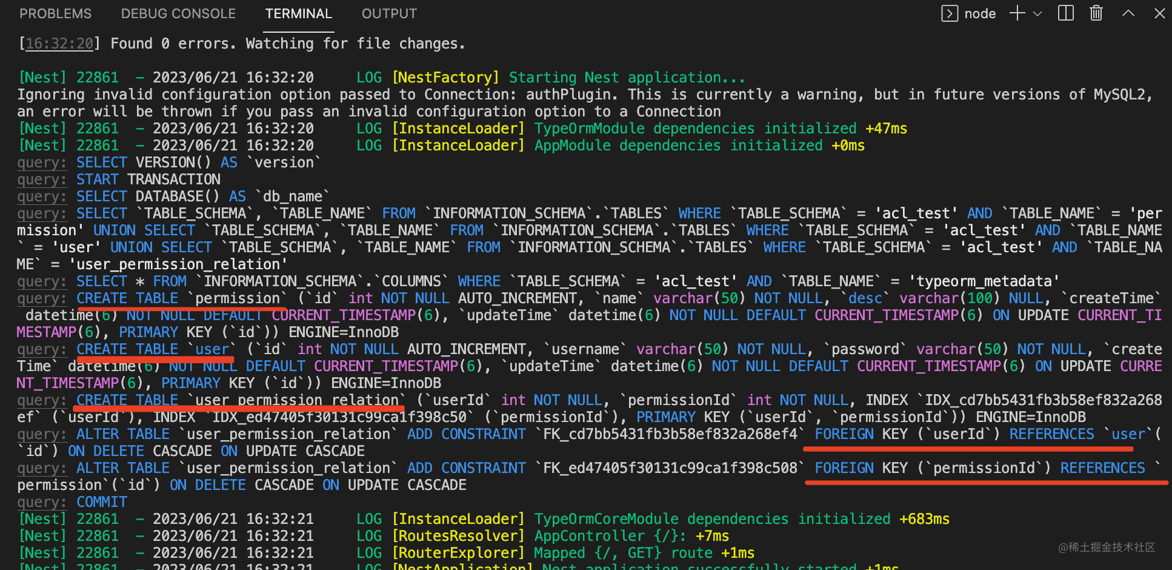
Task: Click the COMMIT query line
Action: (x=102, y=502)
